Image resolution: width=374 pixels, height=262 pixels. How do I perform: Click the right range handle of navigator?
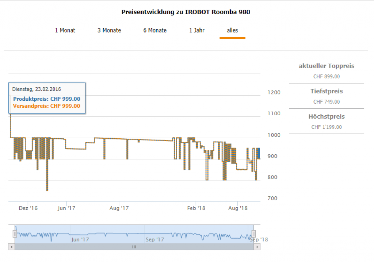pos(253,234)
